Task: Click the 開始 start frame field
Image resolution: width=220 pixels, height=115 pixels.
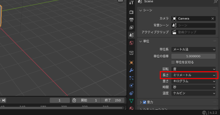Action: tap(89, 100)
